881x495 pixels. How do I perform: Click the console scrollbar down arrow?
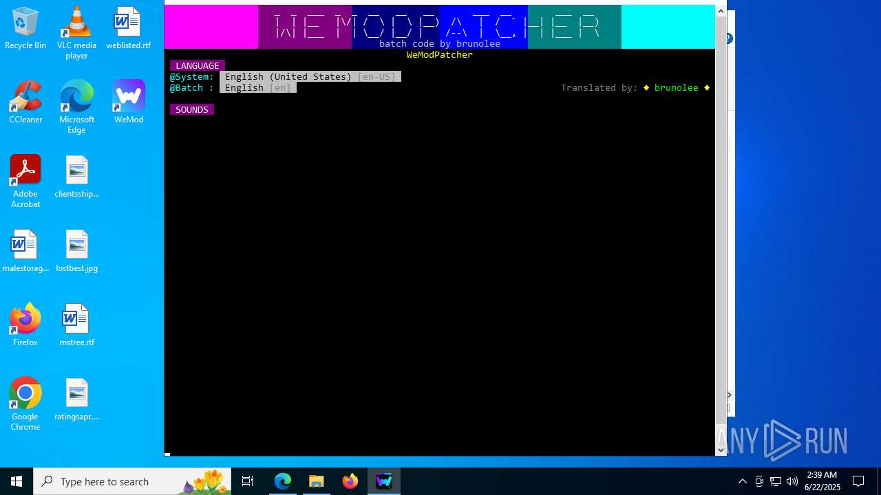(x=721, y=450)
